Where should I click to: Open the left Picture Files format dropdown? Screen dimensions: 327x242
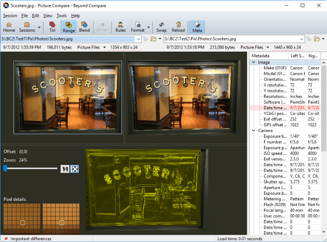click(91, 47)
